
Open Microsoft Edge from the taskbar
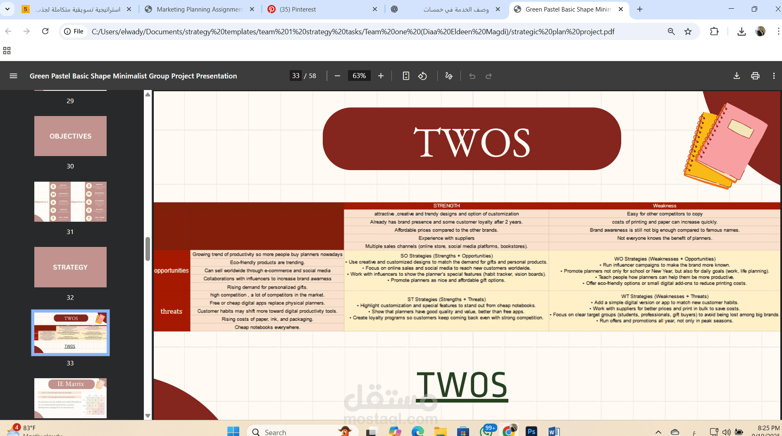[x=417, y=431]
